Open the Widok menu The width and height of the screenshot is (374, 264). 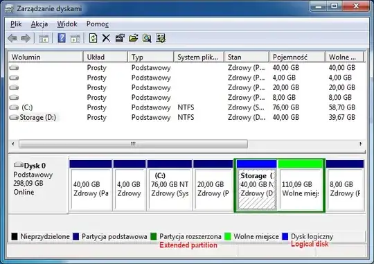[67, 24]
